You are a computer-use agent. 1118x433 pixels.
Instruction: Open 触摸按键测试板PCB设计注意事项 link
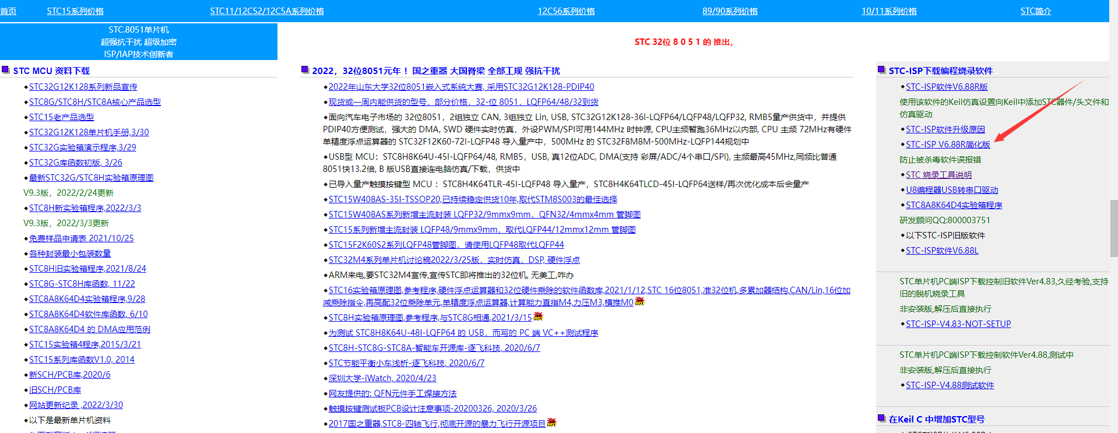pos(433,409)
